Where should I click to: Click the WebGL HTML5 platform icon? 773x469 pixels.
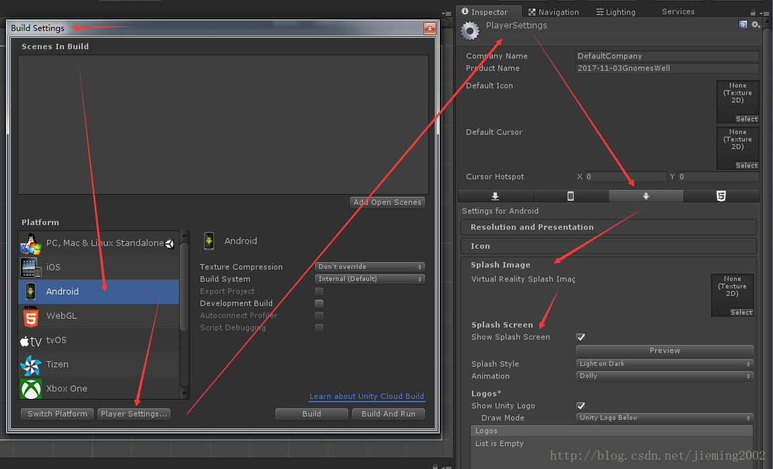click(x=30, y=315)
